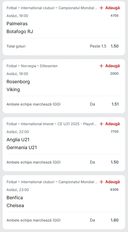Open the Botafogo RJ team name
The image size is (128, 232).
point(20,31)
